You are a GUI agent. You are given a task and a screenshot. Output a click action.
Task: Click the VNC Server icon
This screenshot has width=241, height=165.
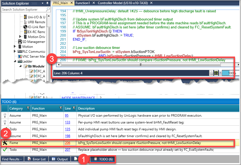[20, 57]
